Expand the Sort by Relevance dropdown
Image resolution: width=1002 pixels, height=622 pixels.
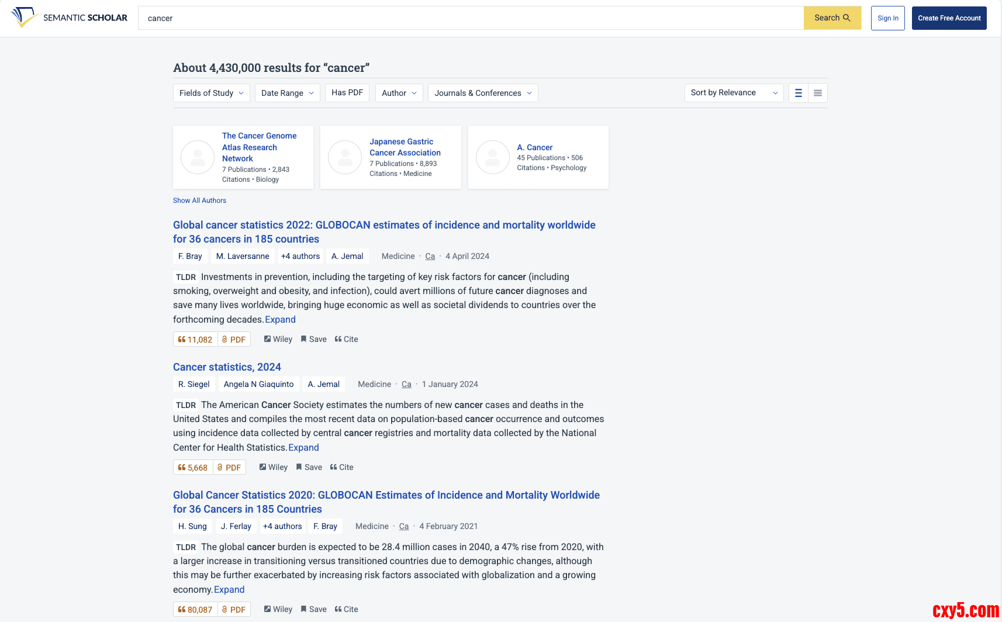734,93
